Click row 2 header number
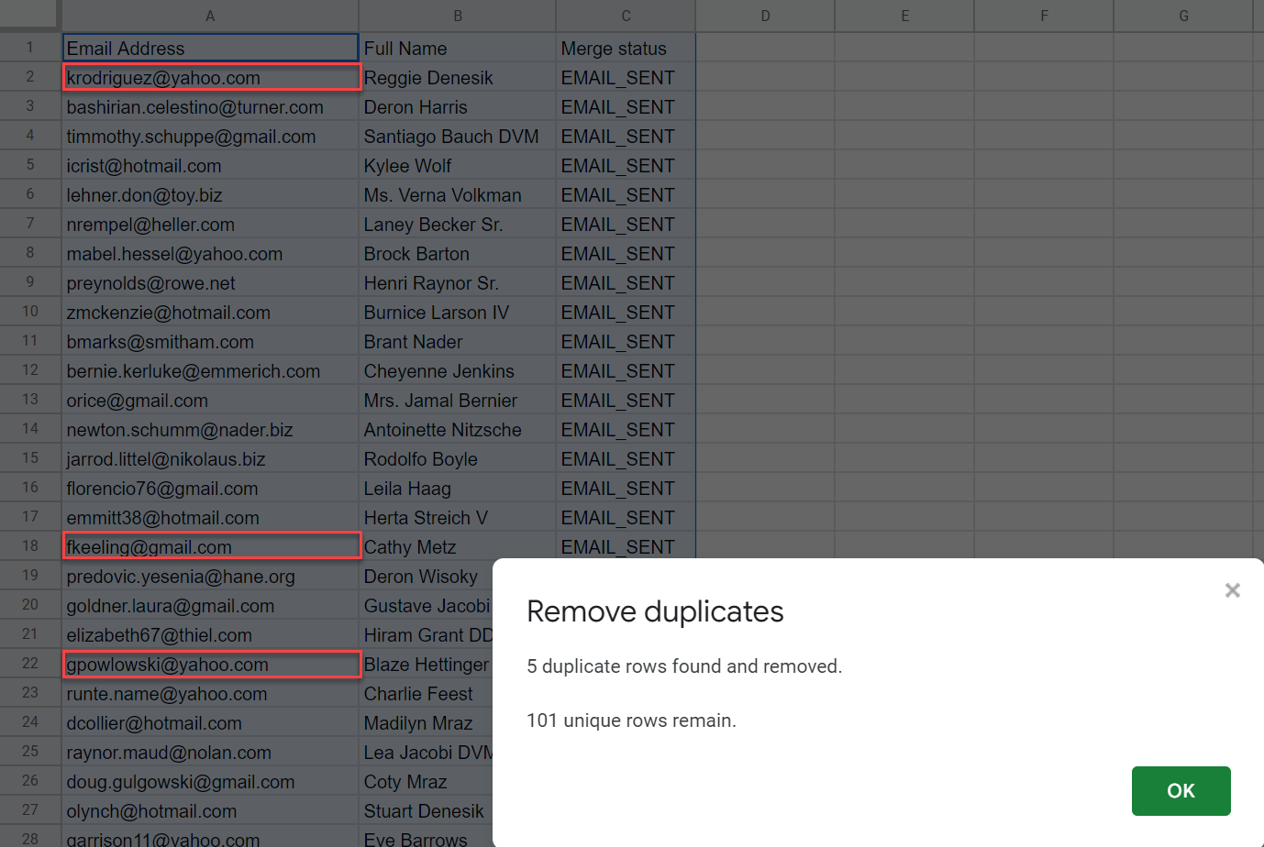 tap(30, 77)
